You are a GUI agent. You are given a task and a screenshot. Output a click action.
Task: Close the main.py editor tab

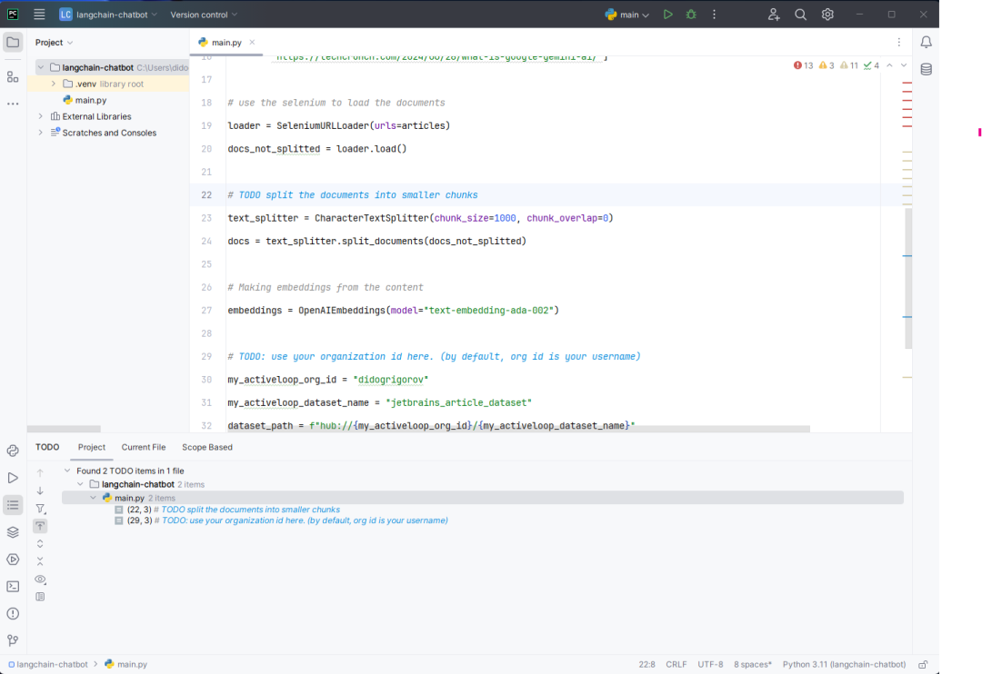[252, 43]
